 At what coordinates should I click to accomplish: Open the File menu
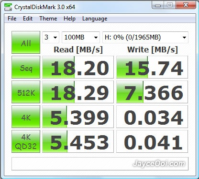12,19
